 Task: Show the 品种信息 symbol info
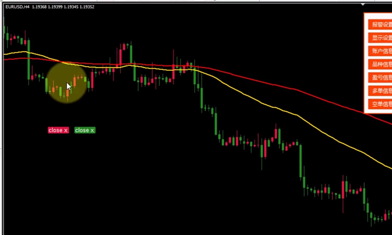tap(380, 64)
